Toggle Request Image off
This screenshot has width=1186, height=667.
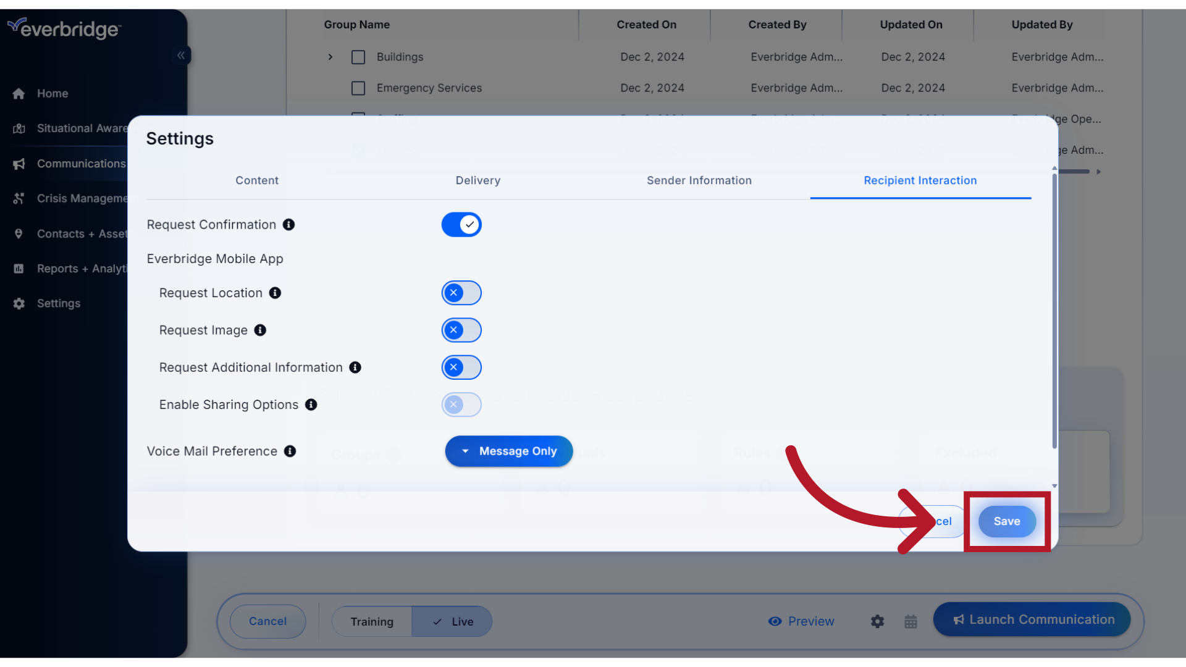click(x=460, y=330)
